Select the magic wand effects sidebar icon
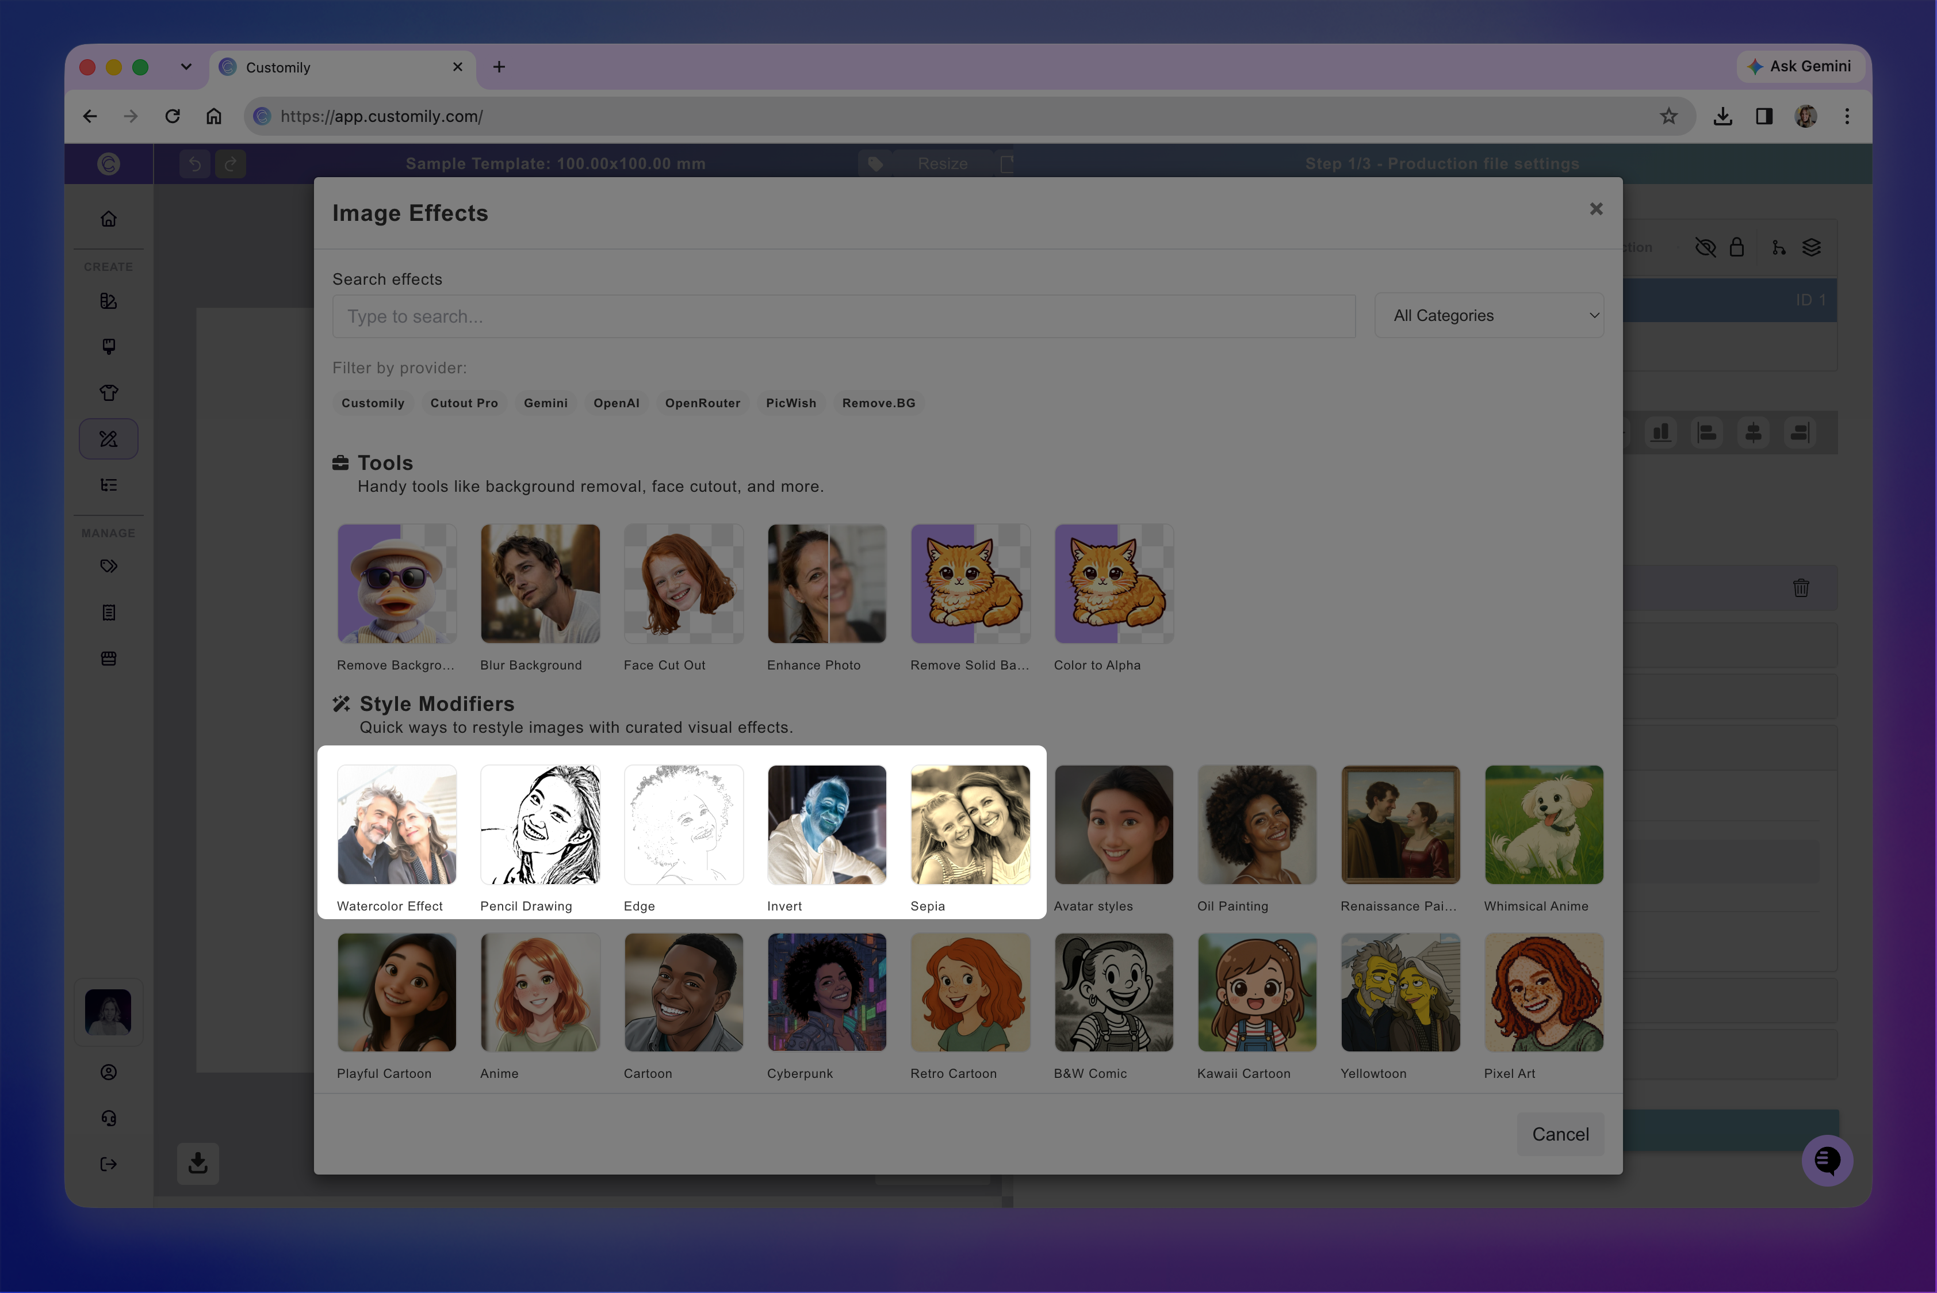Viewport: 1937px width, 1293px height. [x=108, y=439]
